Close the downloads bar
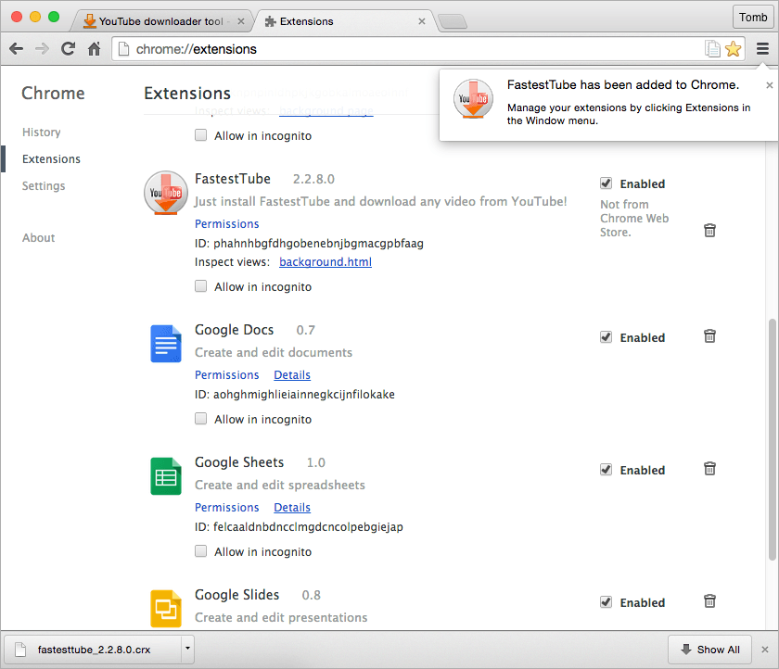This screenshot has height=669, width=779. coord(764,650)
